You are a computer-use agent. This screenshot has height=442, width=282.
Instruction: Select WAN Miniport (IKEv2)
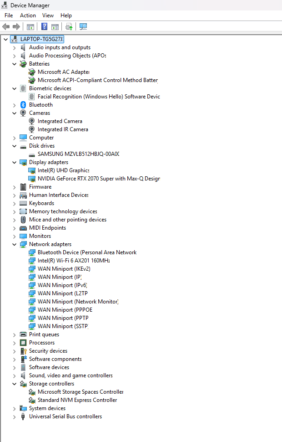tap(64, 269)
